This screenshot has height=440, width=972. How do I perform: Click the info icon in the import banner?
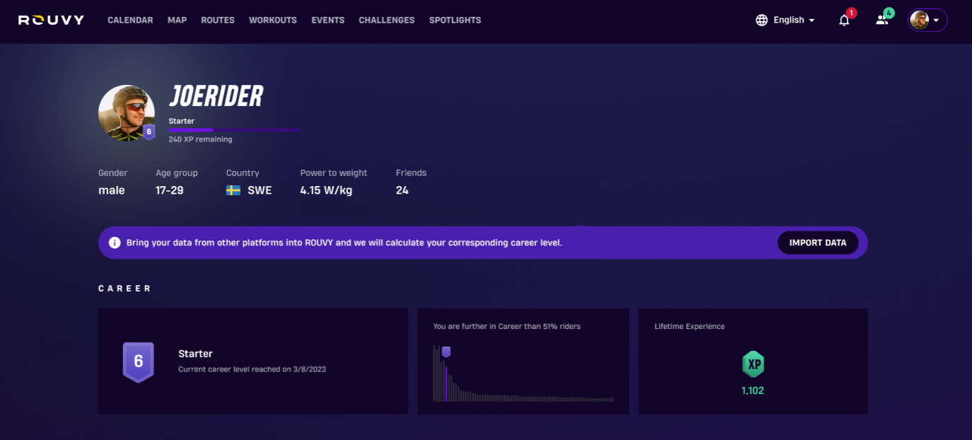tap(115, 243)
